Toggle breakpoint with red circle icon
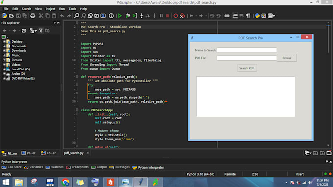This screenshot has height=187, width=333. [176, 16]
